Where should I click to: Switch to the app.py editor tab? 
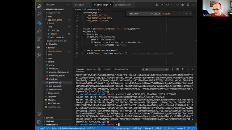80,5
